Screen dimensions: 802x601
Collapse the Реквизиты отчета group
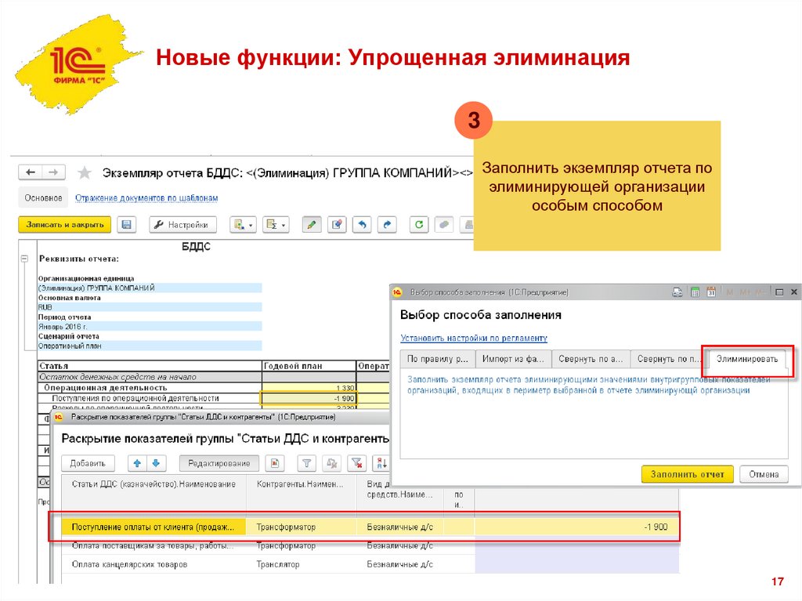pyautogui.click(x=24, y=259)
